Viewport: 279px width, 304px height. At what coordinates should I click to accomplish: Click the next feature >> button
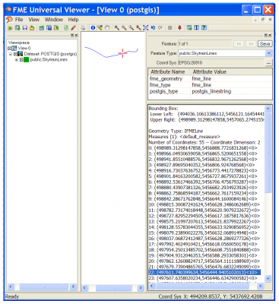tap(251, 44)
